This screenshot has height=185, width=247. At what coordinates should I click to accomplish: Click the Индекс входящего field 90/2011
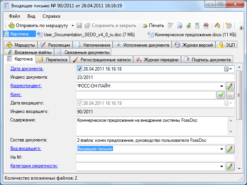pyautogui.click(x=155, y=112)
